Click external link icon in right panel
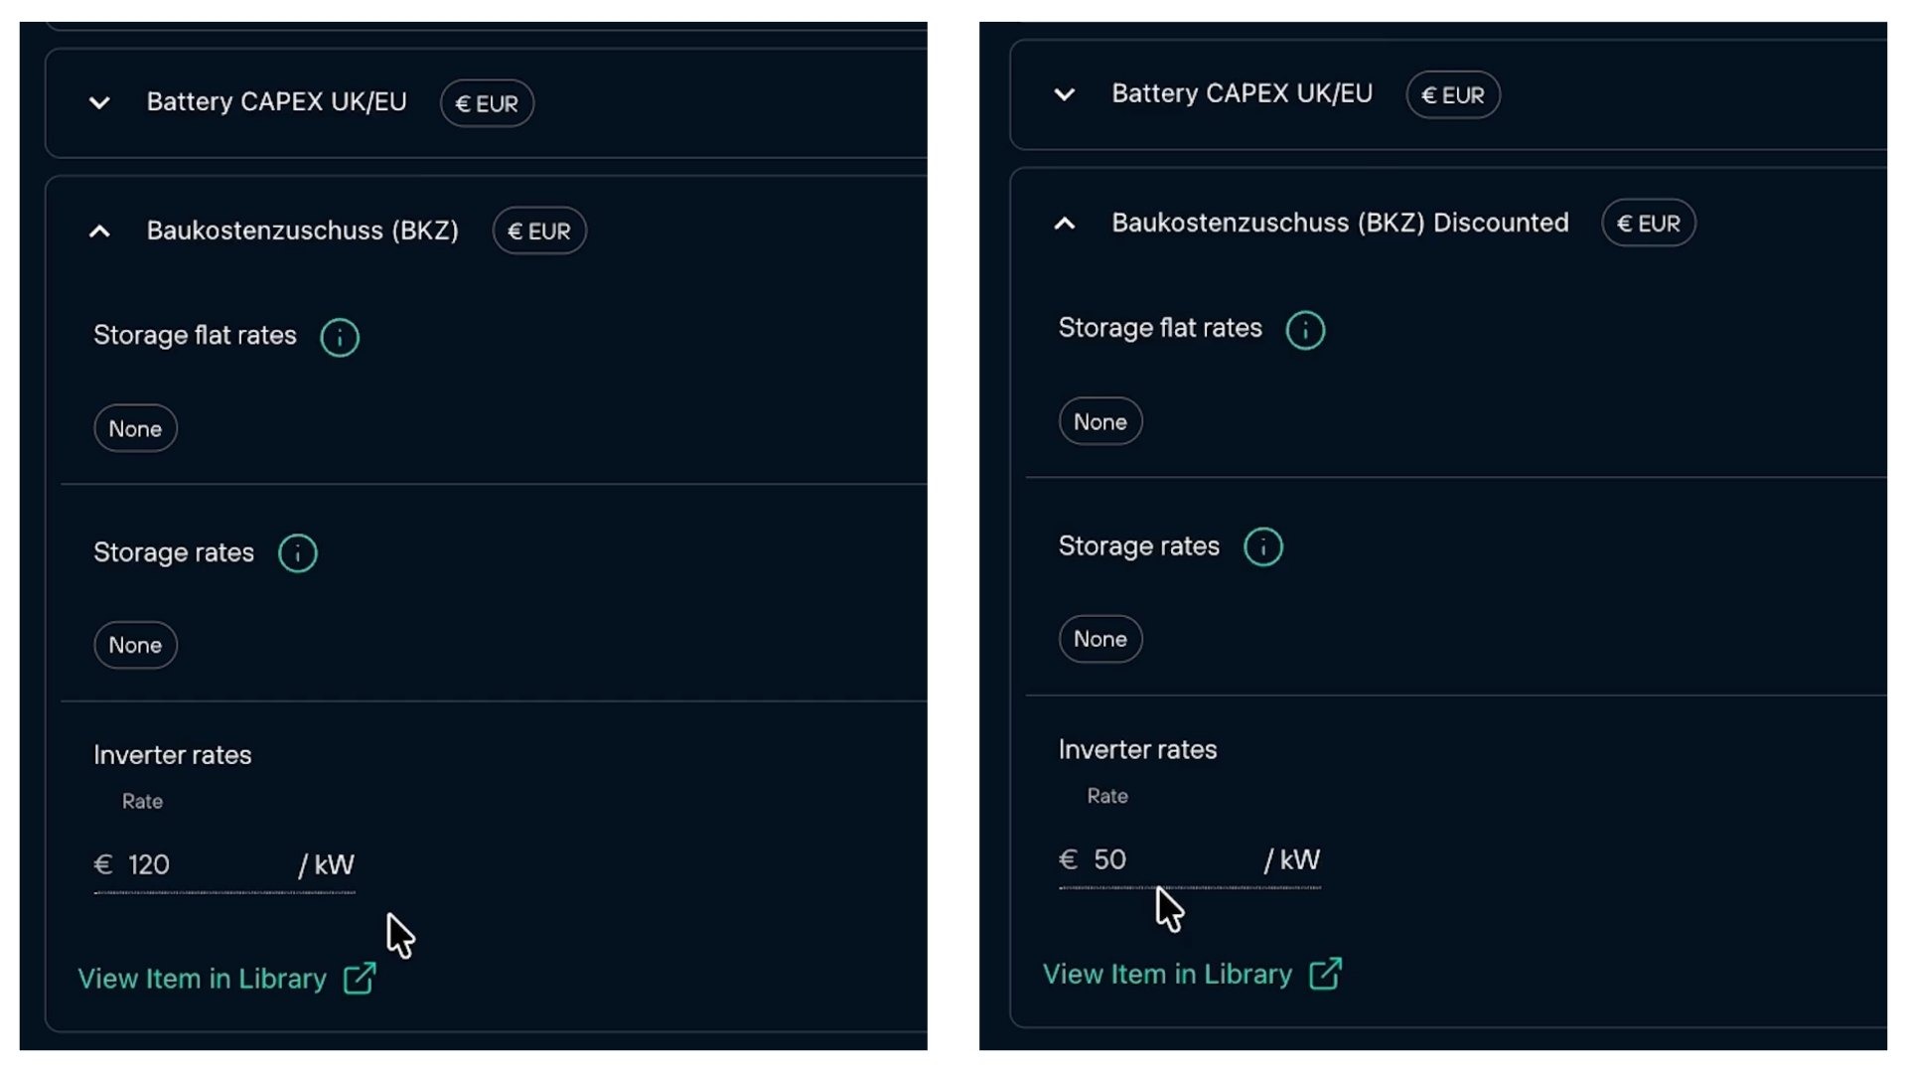 [x=1325, y=974]
